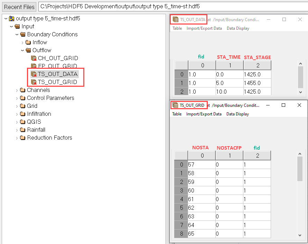Open Table menu in TS_OUT_DATA window
The height and width of the screenshot is (244, 308).
coord(177,28)
